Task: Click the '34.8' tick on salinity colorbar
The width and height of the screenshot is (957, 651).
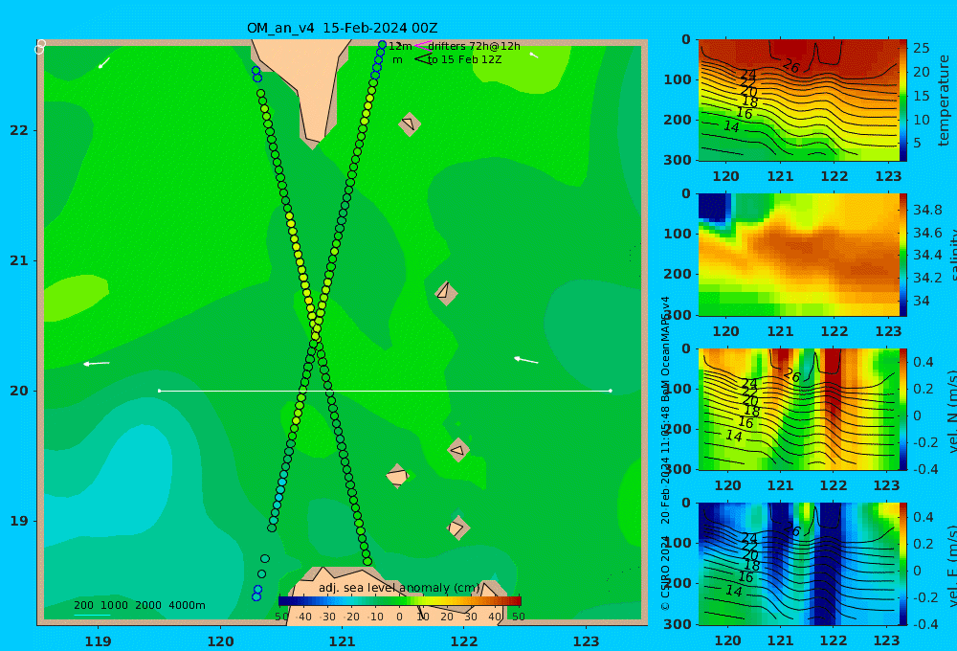Action: point(927,210)
